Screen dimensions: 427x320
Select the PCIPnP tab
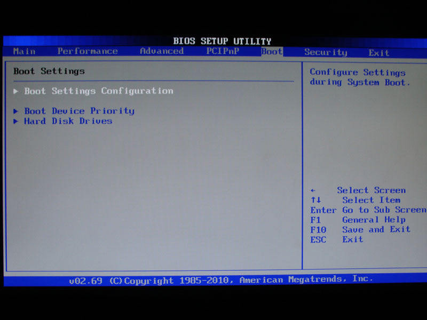pyautogui.click(x=223, y=51)
